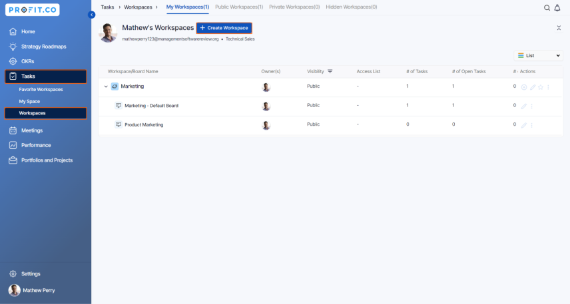This screenshot has width=570, height=304.
Task: Click board icon beside Marketing - Default Board
Action: pyautogui.click(x=119, y=106)
